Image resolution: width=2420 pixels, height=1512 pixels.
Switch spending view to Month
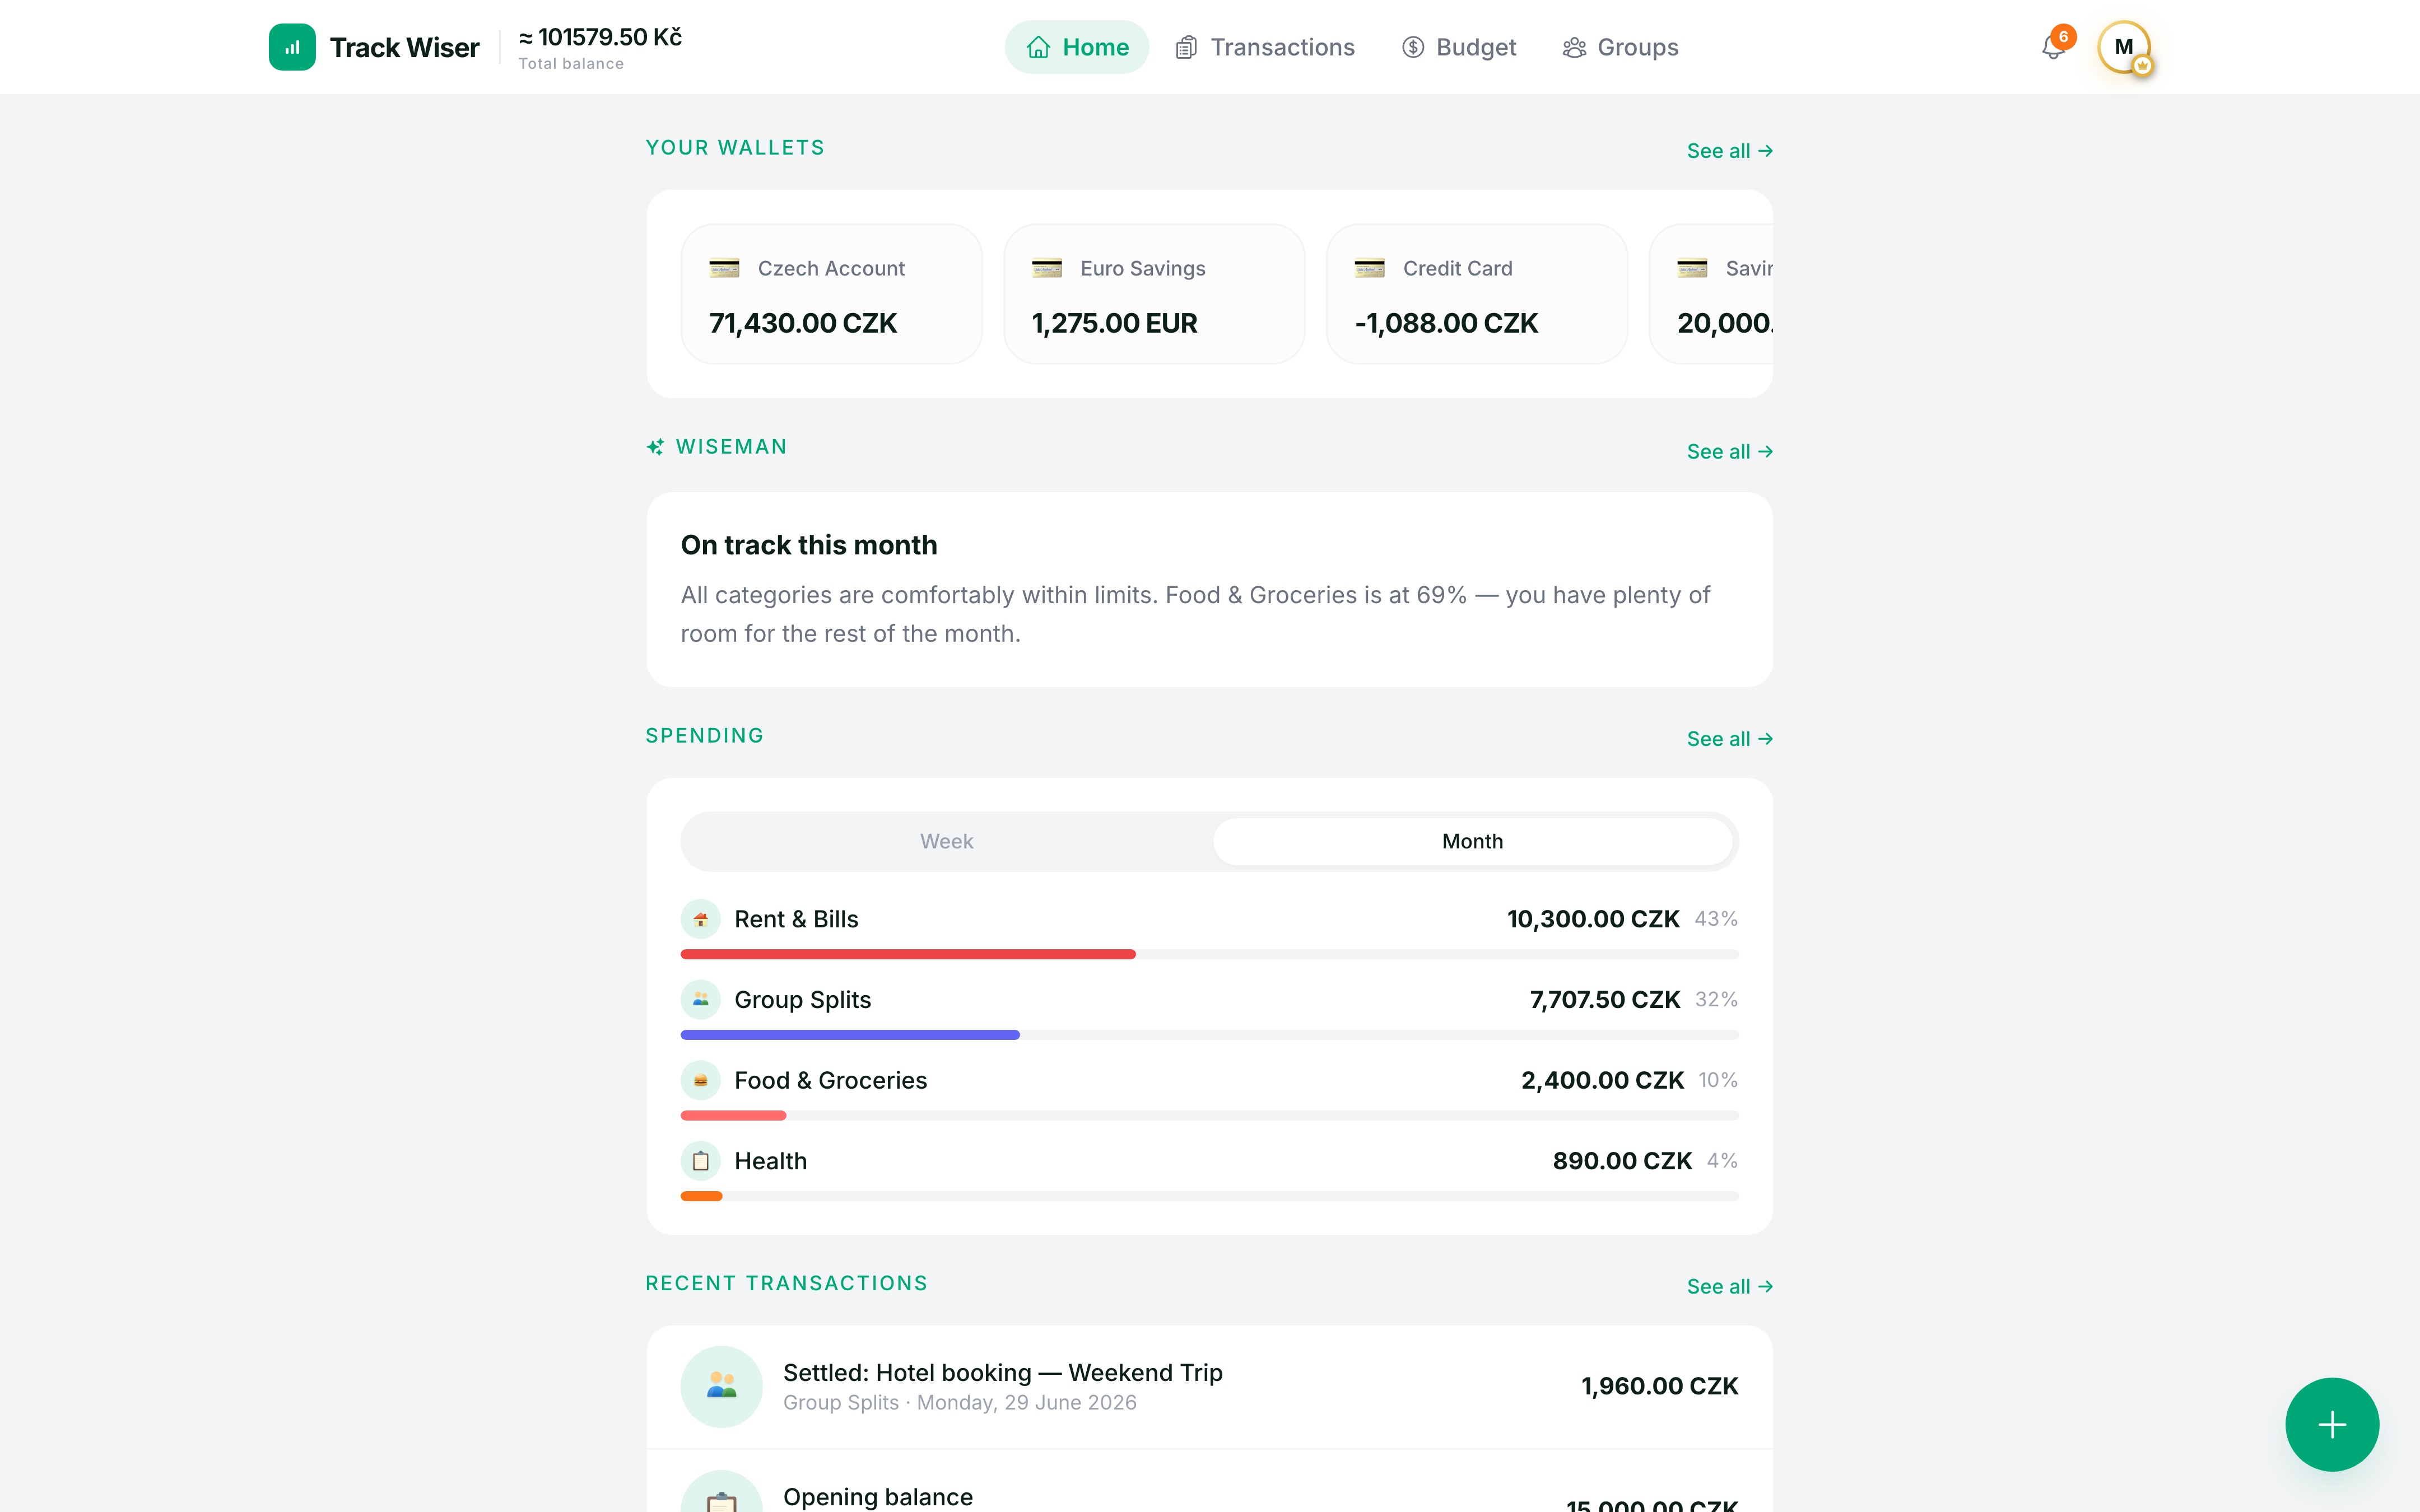tap(1472, 841)
